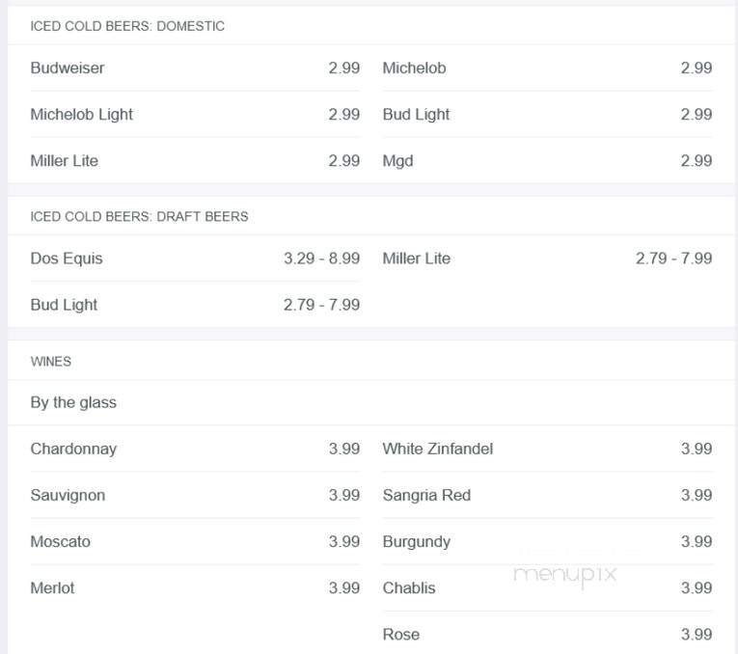Open the Iced Cold Beers: Domestic heading
Image resolution: width=738 pixels, height=654 pixels.
coord(127,26)
